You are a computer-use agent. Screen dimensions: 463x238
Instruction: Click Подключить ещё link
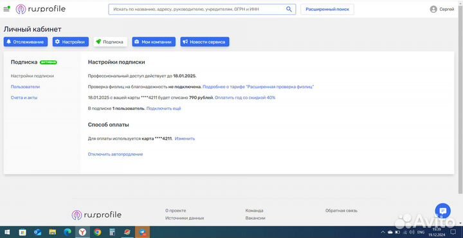163,108
